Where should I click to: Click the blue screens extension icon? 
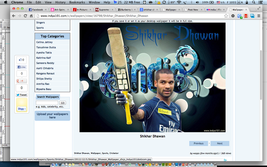252,16
